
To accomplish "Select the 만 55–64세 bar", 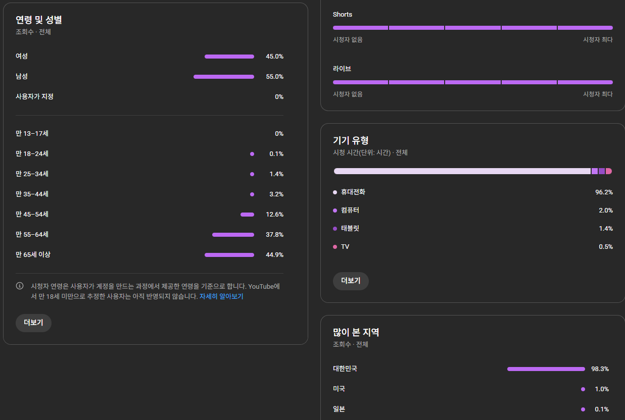I will (x=233, y=235).
